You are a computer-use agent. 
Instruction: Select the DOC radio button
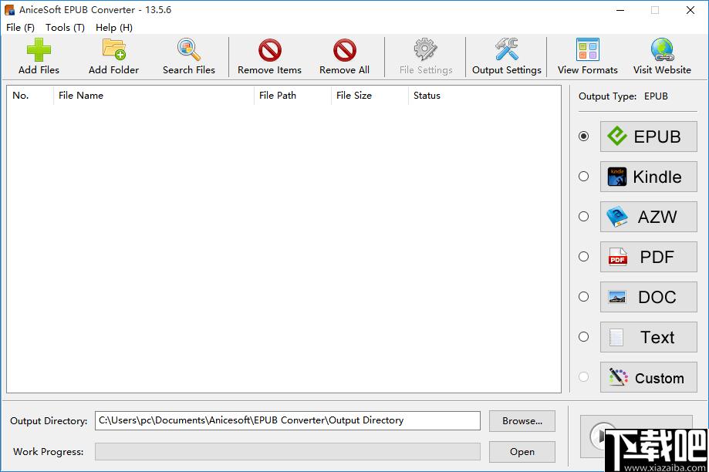coord(584,297)
